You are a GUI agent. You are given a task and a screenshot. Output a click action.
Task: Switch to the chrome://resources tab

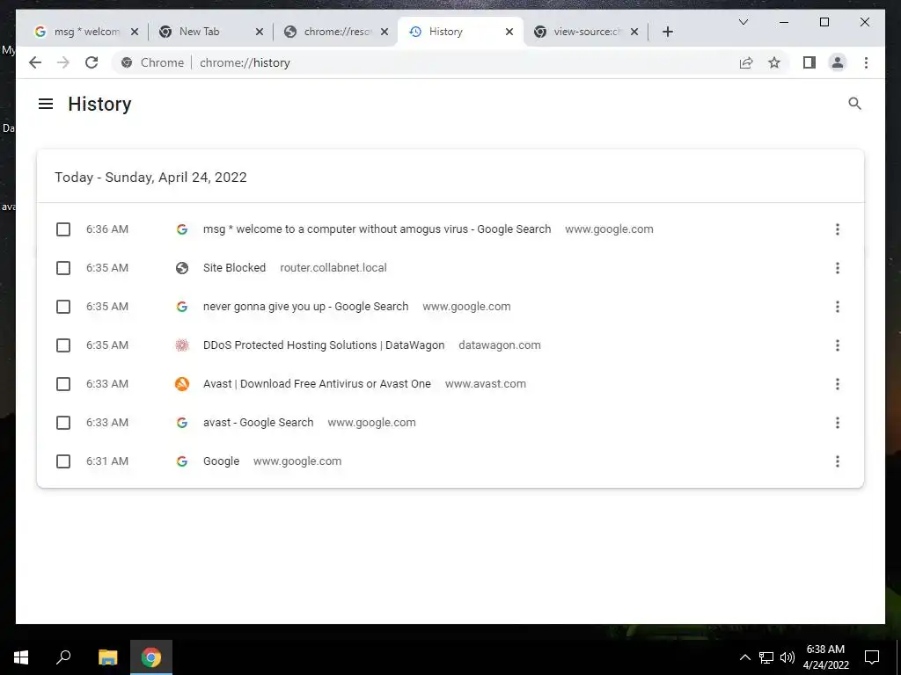(333, 32)
